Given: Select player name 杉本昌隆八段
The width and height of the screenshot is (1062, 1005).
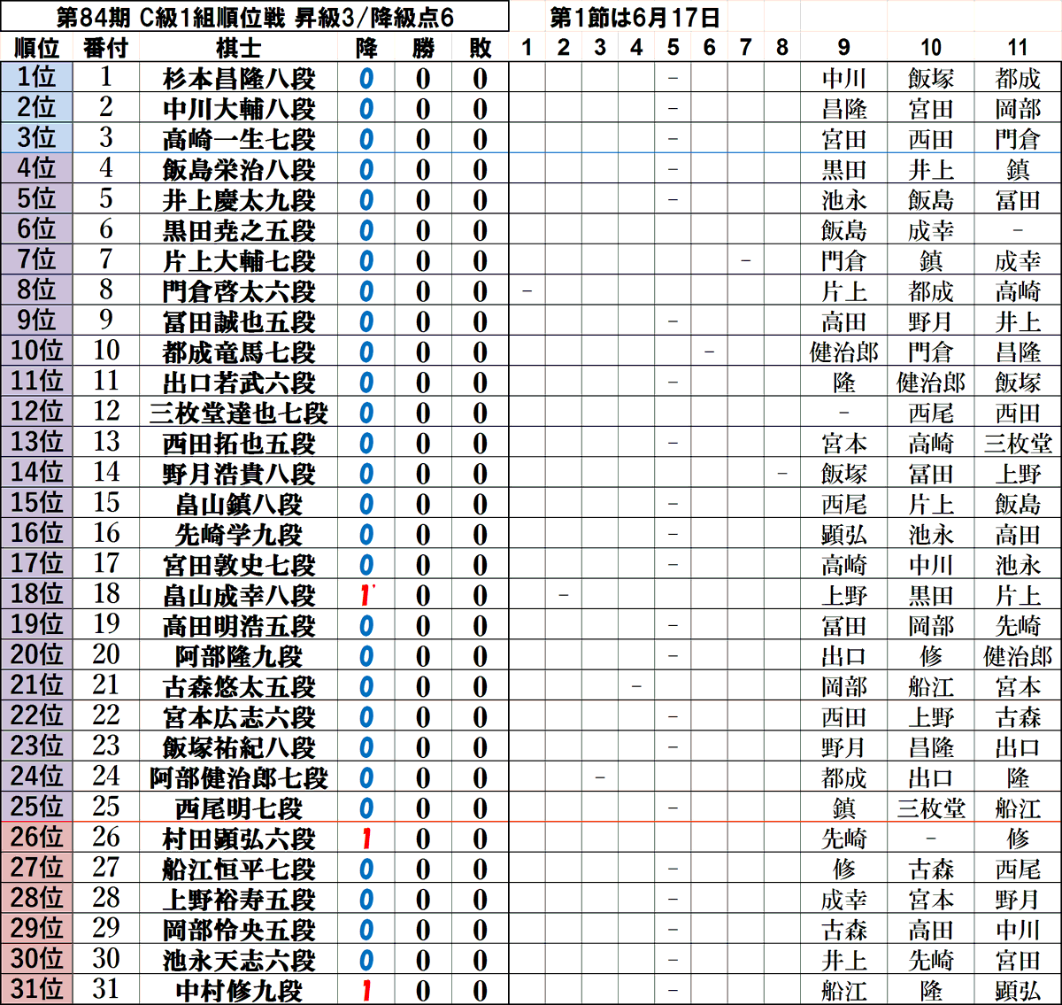Looking at the screenshot, I should 239,79.
